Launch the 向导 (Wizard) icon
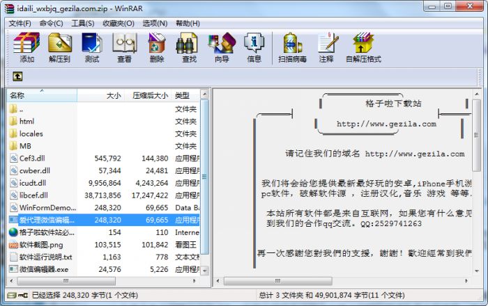 pos(222,43)
